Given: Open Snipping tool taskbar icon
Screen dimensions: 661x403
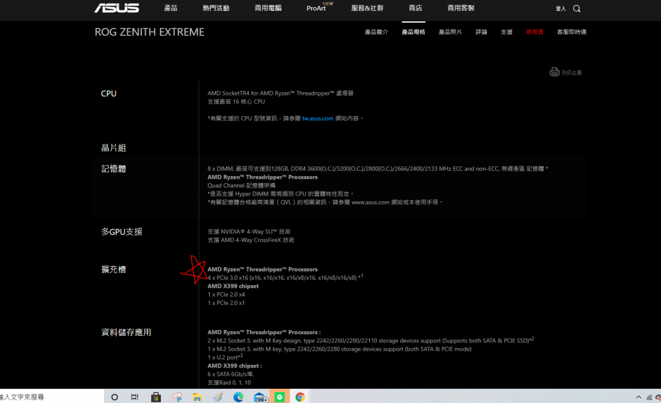Looking at the screenshot, I should [177, 397].
